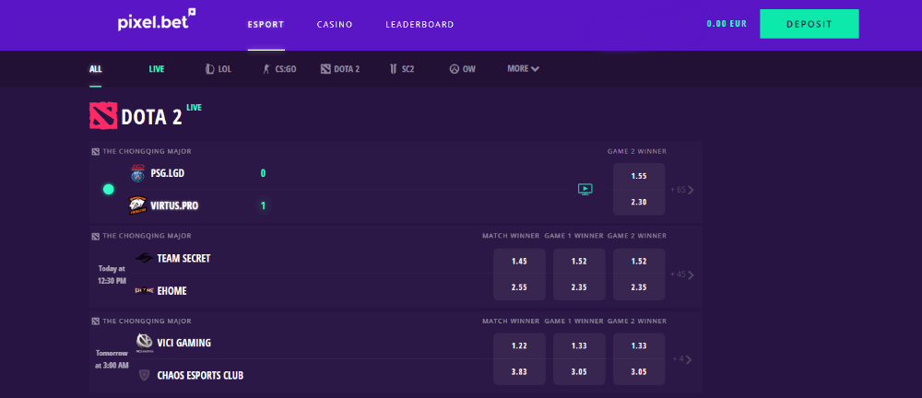The height and width of the screenshot is (398, 922).
Task: Click the DOTA 2 section heading
Action: [152, 117]
